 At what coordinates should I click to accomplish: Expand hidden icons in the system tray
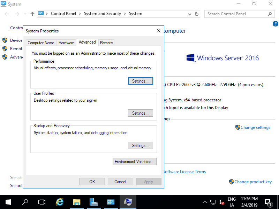point(204,202)
